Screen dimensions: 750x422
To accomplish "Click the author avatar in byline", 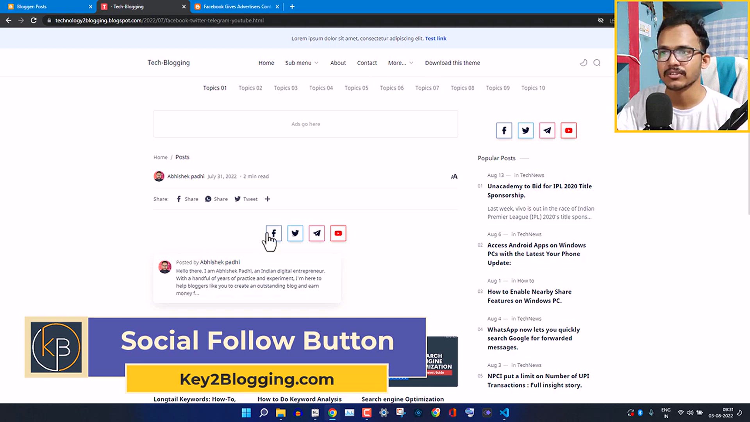I will 159,176.
